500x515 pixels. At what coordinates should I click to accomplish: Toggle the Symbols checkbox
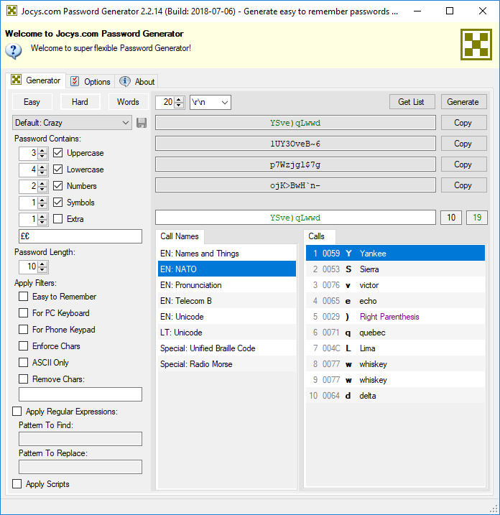pos(57,203)
